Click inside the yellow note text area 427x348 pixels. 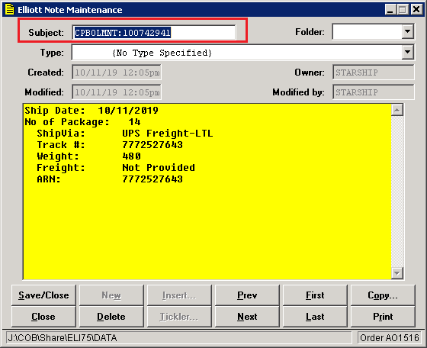pos(207,192)
